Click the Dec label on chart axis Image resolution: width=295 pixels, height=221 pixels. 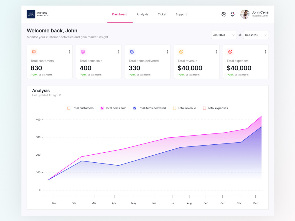[x=255, y=203]
